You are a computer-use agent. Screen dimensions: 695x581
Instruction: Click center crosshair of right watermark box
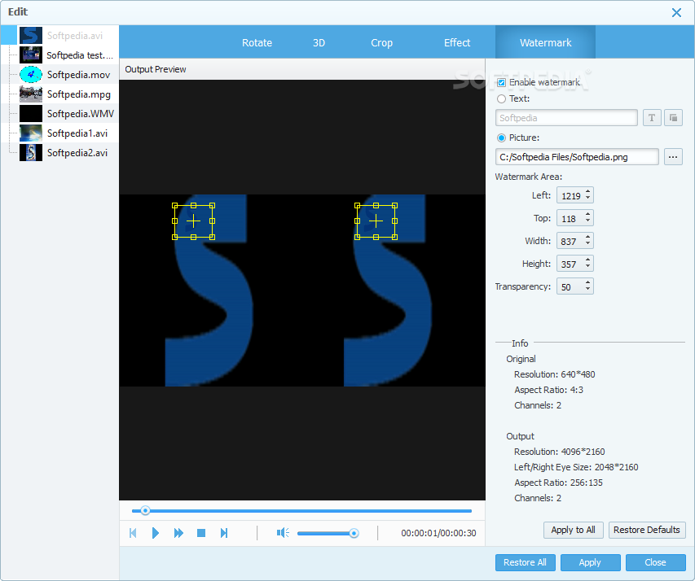[376, 221]
